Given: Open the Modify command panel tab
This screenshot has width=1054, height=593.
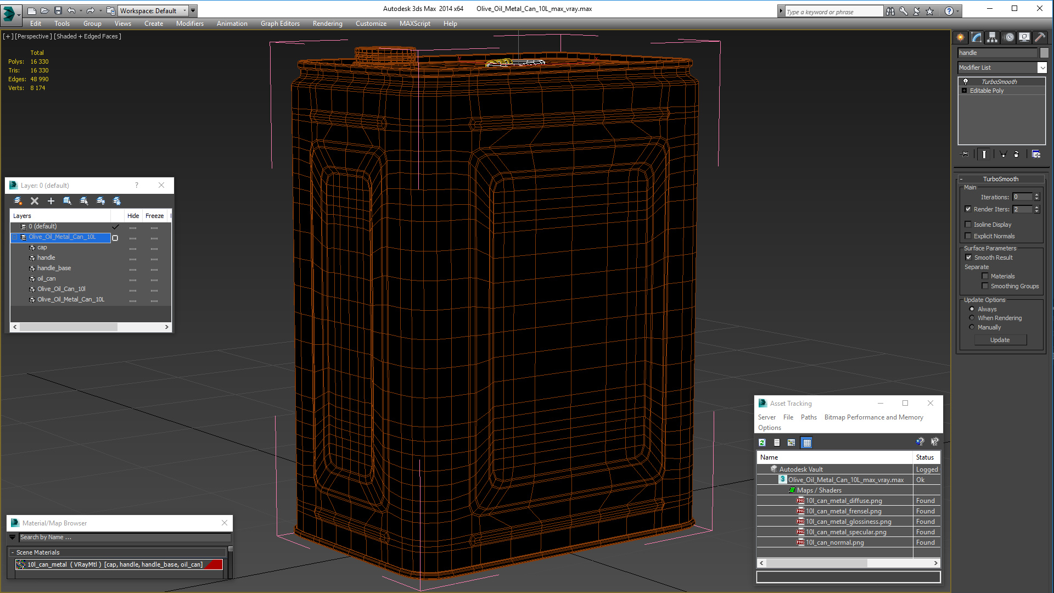Looking at the screenshot, I should (976, 37).
